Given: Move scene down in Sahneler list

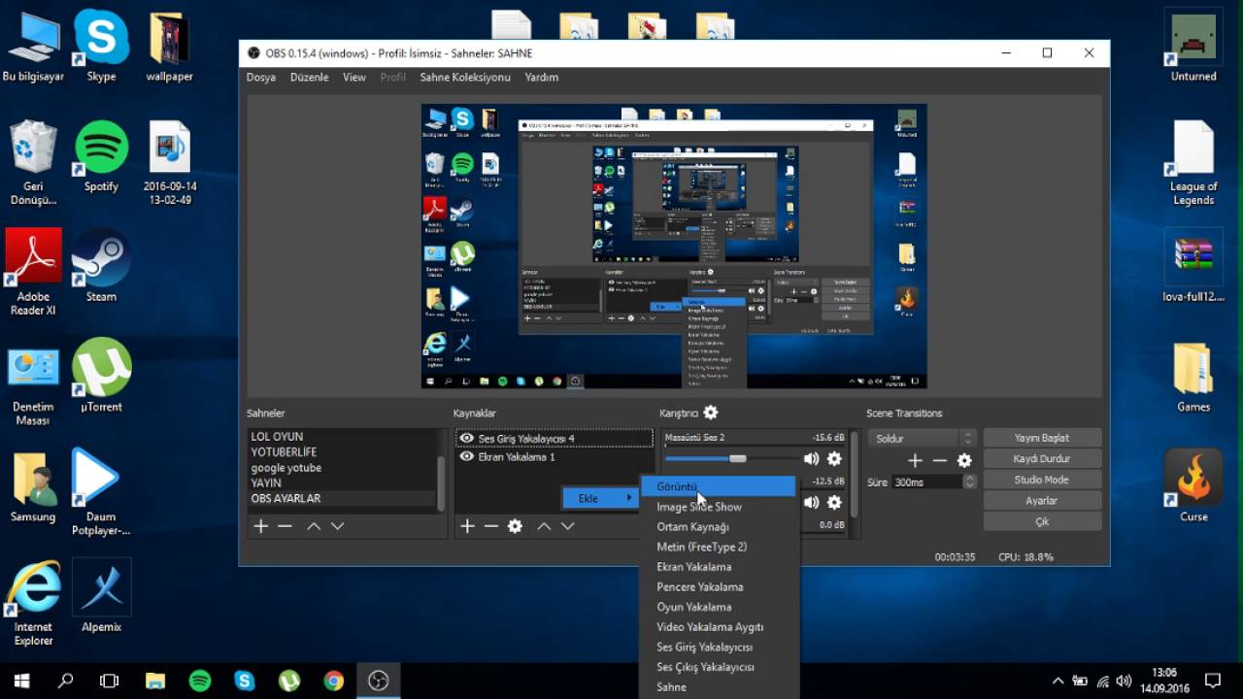Looking at the screenshot, I should click(337, 525).
